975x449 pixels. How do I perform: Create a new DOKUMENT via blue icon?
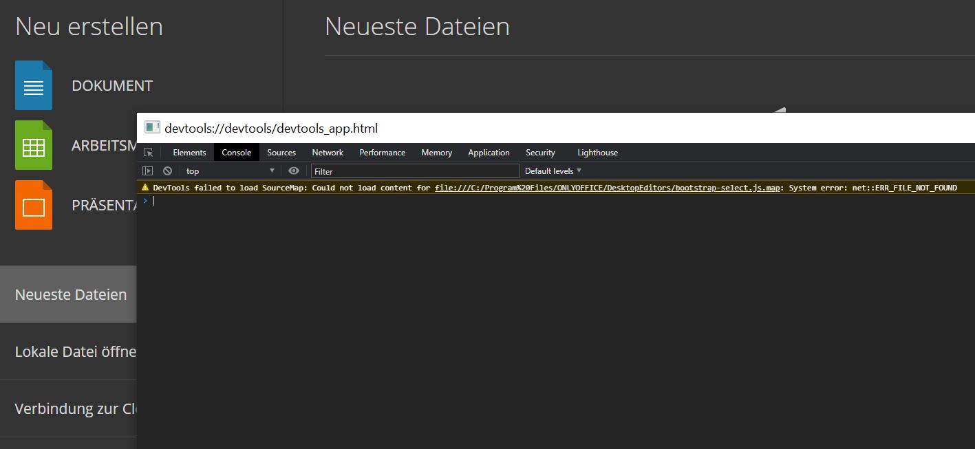coord(34,85)
